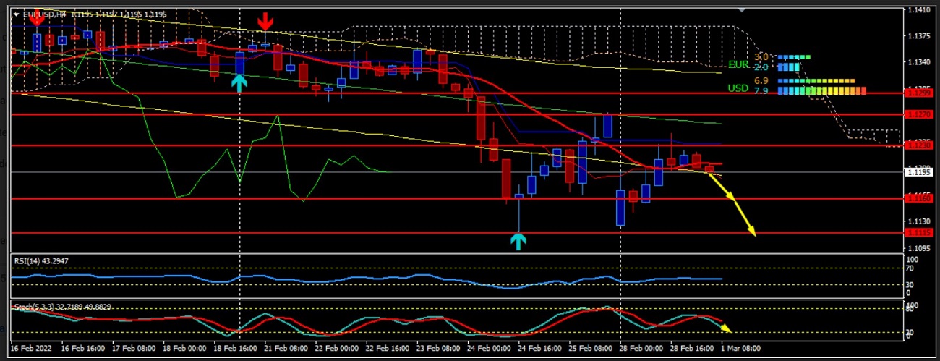Click the USD strength value 7.9
940x361 pixels.
(761, 91)
